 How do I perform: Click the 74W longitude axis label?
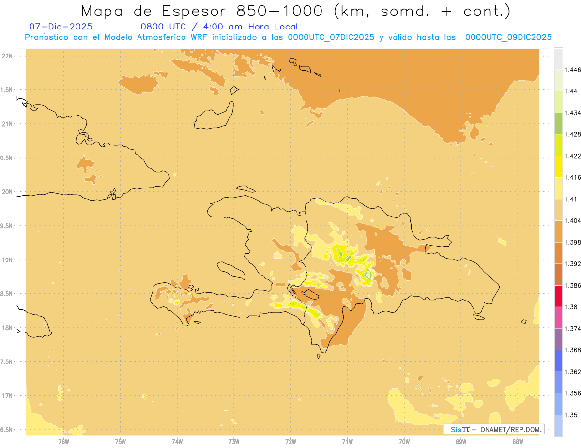tap(177, 441)
